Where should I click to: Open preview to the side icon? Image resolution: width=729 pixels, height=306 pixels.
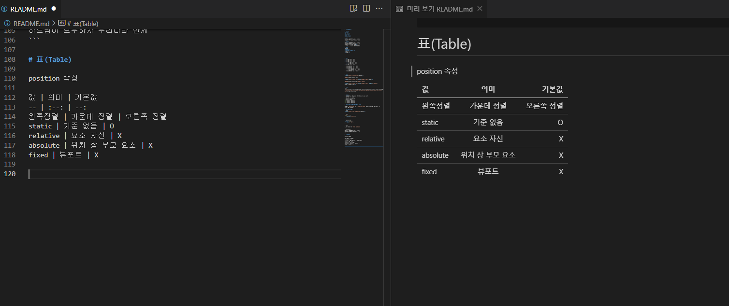353,8
